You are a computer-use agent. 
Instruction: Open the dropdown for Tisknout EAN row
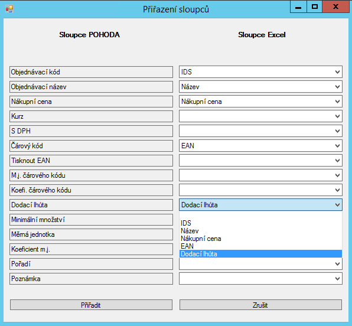(x=260, y=161)
